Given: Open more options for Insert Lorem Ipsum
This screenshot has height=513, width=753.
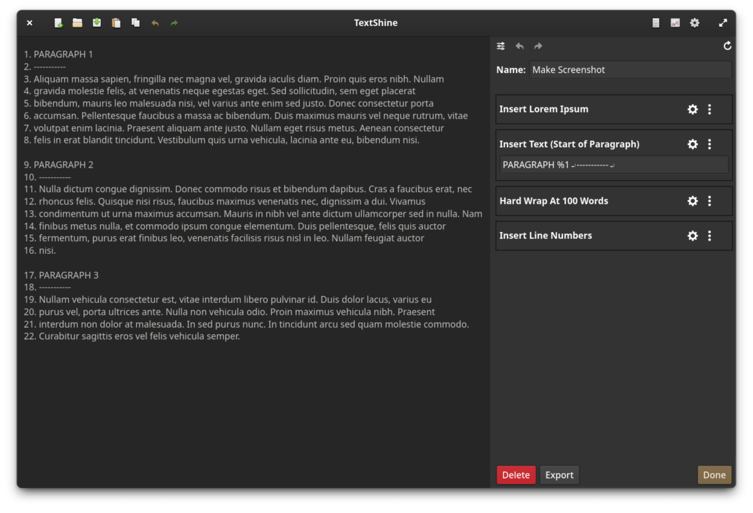Looking at the screenshot, I should (x=710, y=109).
